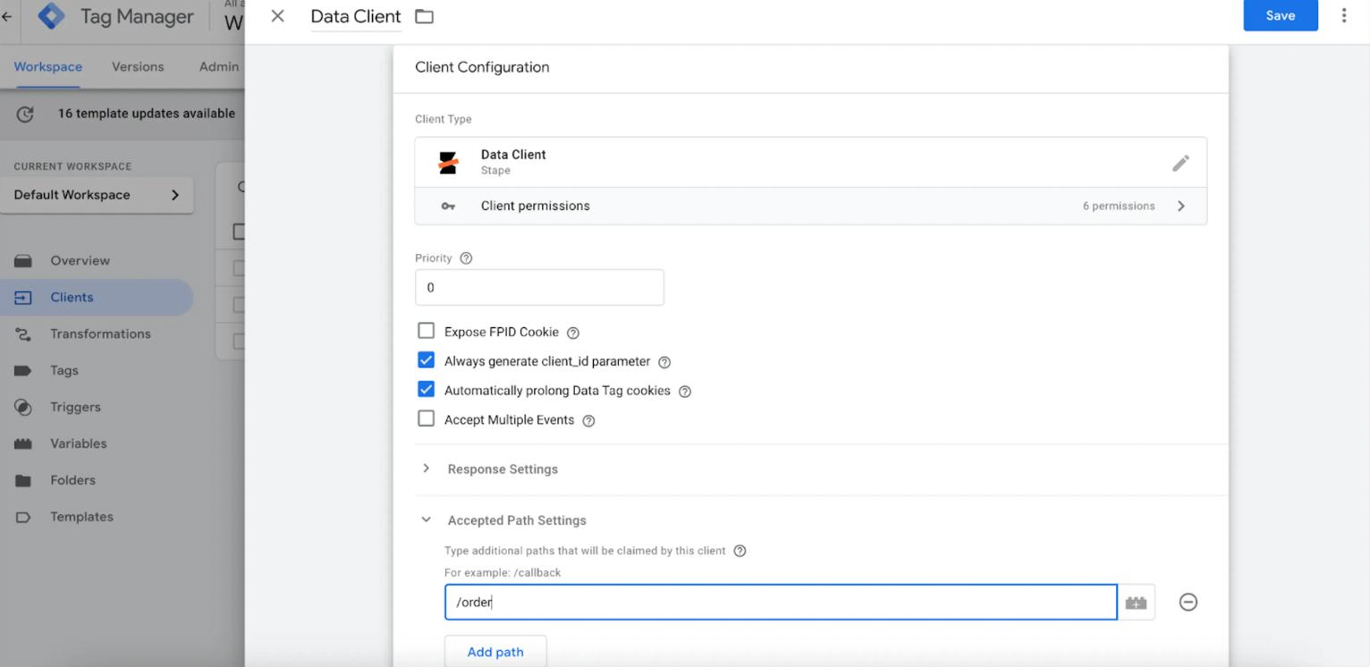Click the Add path button
This screenshot has width=1370, height=667.
click(x=495, y=652)
